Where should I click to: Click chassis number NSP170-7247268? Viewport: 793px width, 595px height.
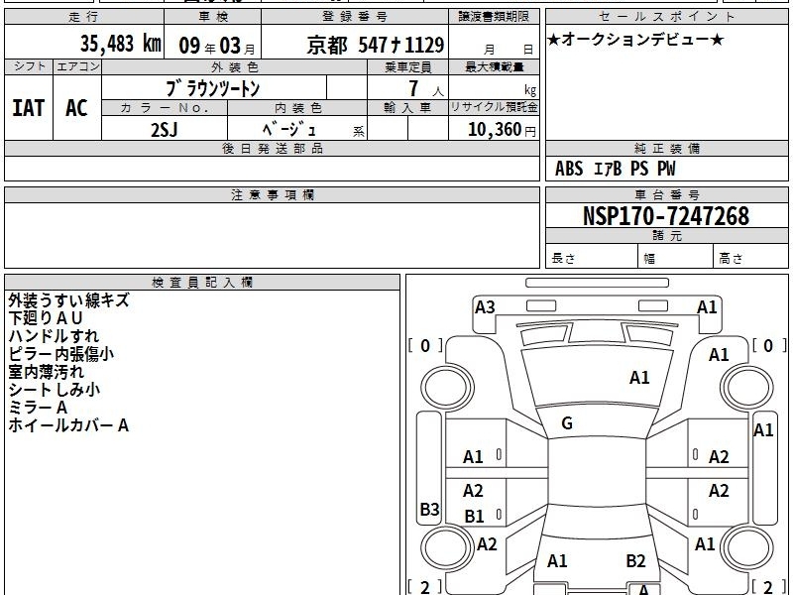(666, 216)
